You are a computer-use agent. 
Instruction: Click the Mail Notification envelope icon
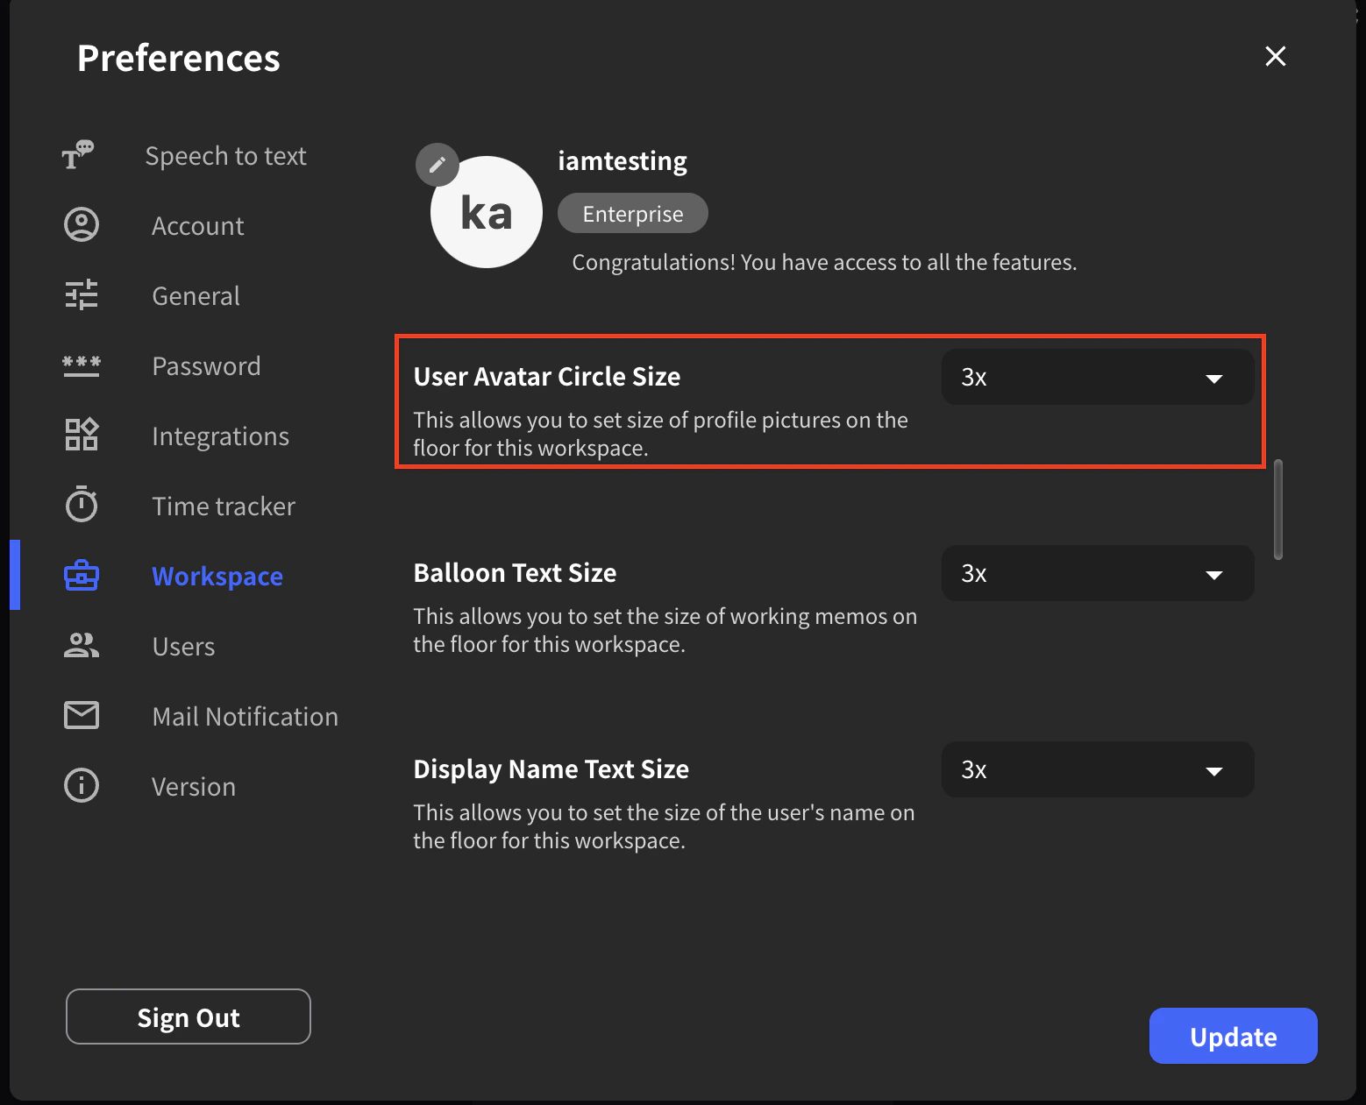82,715
